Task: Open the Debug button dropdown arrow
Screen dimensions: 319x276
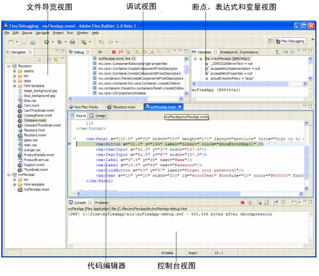Action: point(65,42)
